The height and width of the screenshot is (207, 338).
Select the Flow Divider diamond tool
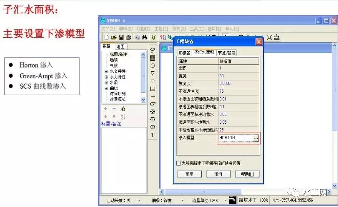[153, 81]
